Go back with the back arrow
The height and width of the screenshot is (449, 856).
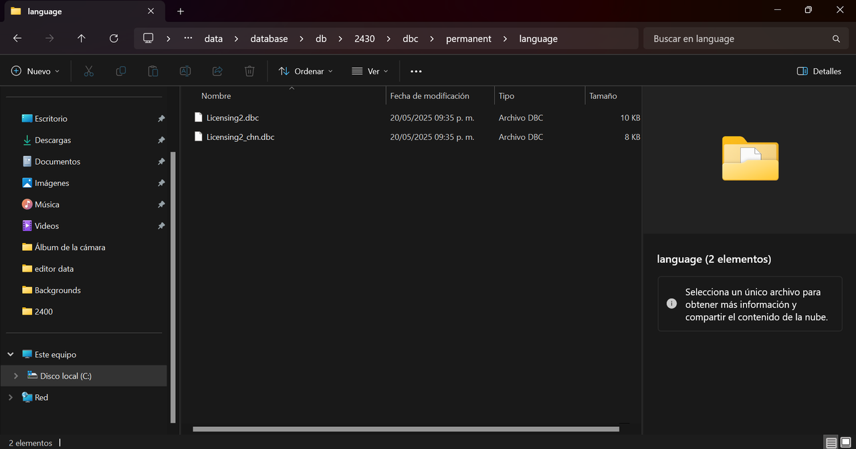17,39
